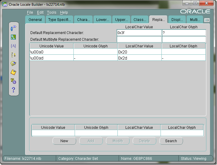Click the ORACLE logo

(195, 12)
